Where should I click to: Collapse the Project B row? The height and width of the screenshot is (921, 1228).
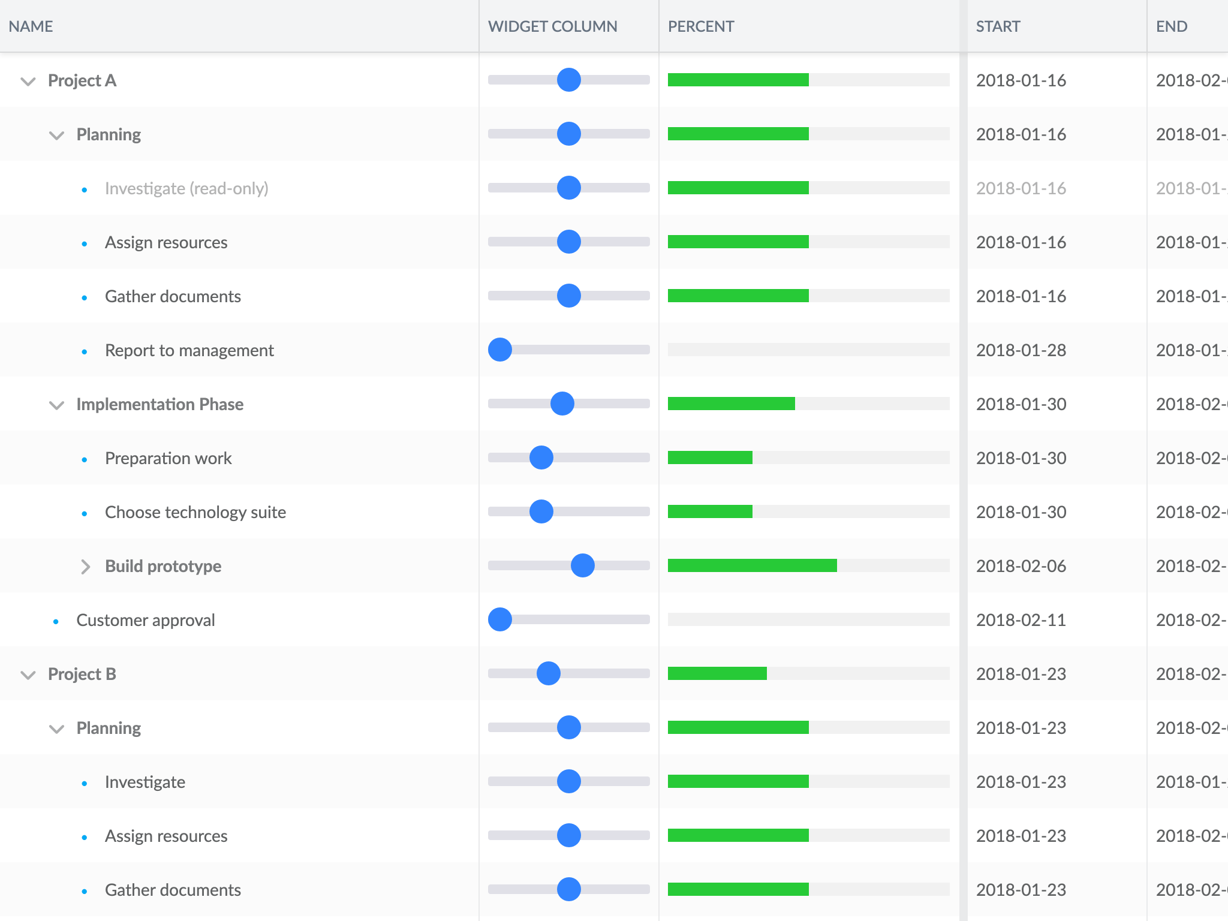click(x=28, y=675)
